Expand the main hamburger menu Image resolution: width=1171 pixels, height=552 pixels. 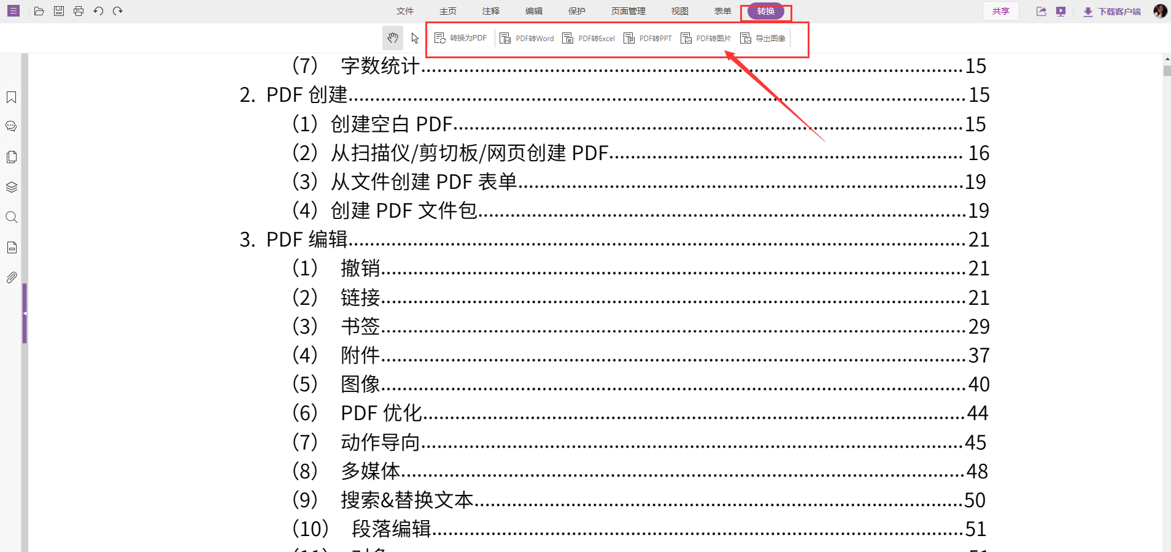(13, 10)
